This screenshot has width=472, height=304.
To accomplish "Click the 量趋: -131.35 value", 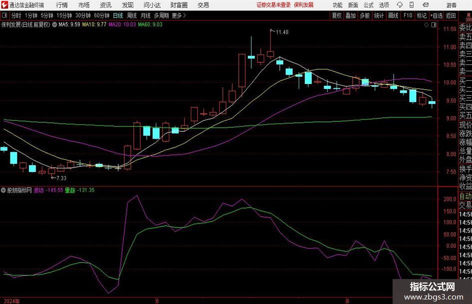I will coord(80,190).
